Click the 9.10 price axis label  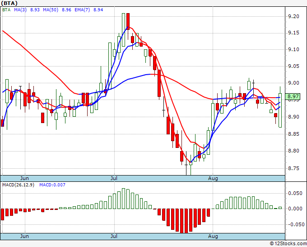[x=294, y=49]
